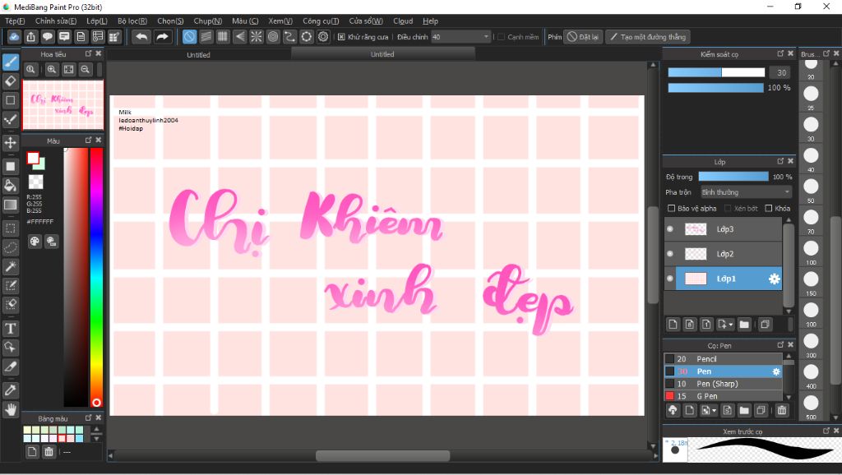This screenshot has height=475, width=842.
Task: Select the G Pen brush
Action: click(x=724, y=396)
